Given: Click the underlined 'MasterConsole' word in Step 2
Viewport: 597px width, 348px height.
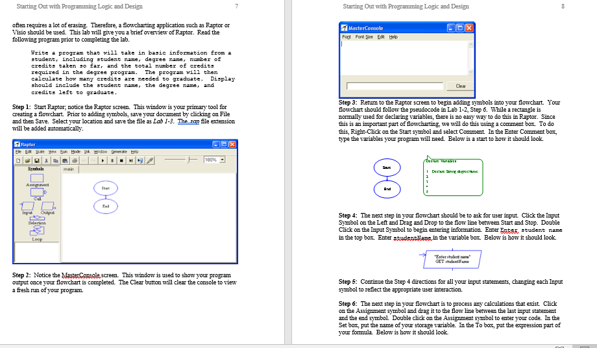Looking at the screenshot, I should click(80, 275).
